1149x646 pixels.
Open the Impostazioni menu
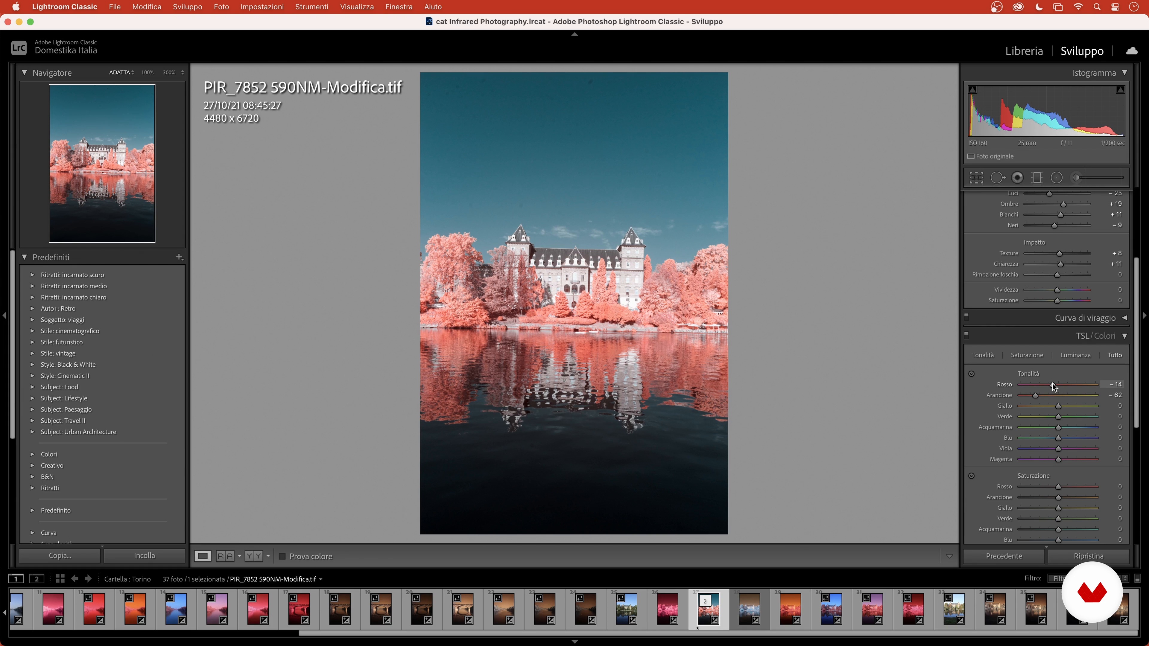262,7
